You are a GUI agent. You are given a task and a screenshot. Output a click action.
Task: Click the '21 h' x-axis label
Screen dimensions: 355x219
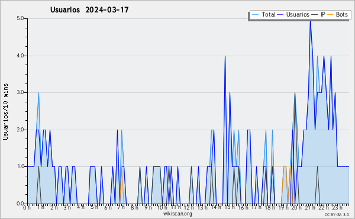[310, 208]
